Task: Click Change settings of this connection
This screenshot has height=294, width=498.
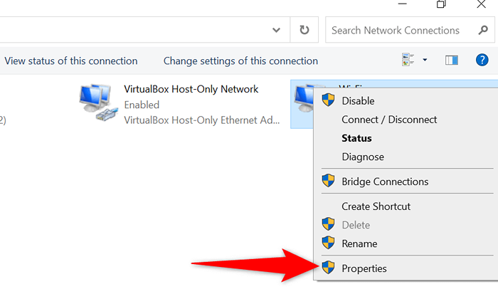Action: pyautogui.click(x=240, y=61)
